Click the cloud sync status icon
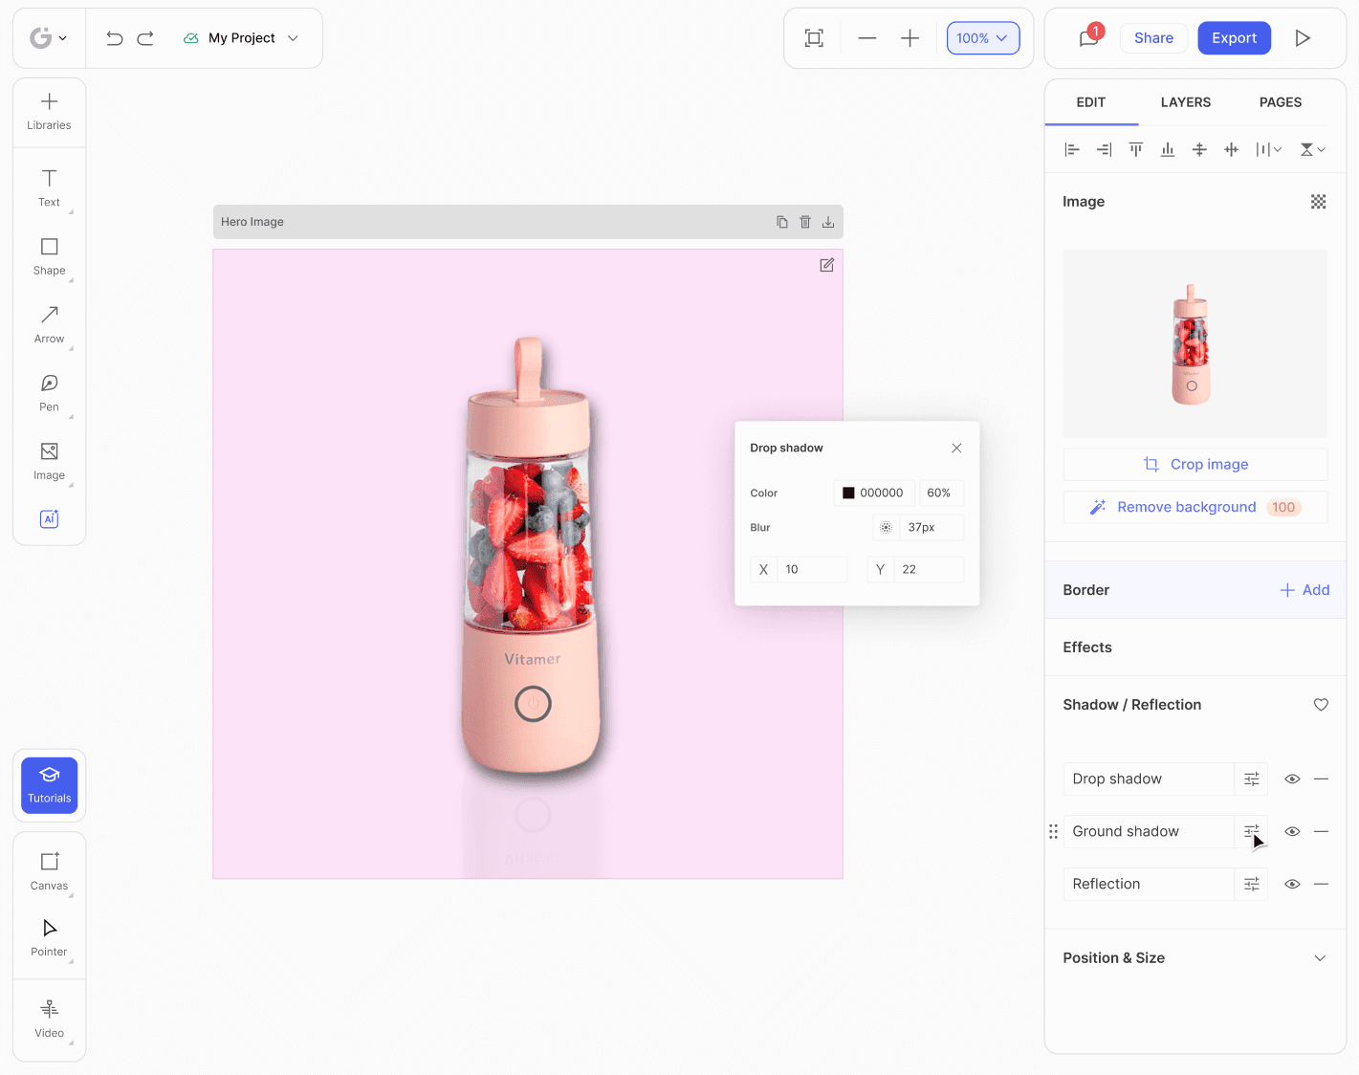This screenshot has height=1075, width=1359. [191, 38]
